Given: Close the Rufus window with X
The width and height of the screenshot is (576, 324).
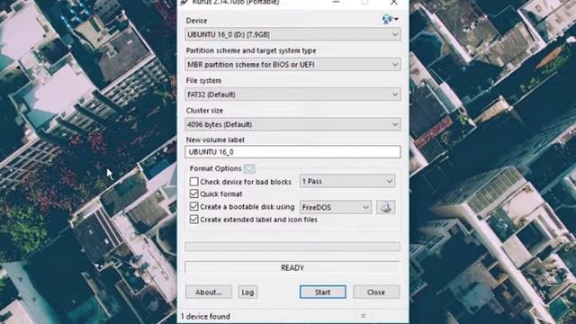Looking at the screenshot, I should [x=394, y=2].
